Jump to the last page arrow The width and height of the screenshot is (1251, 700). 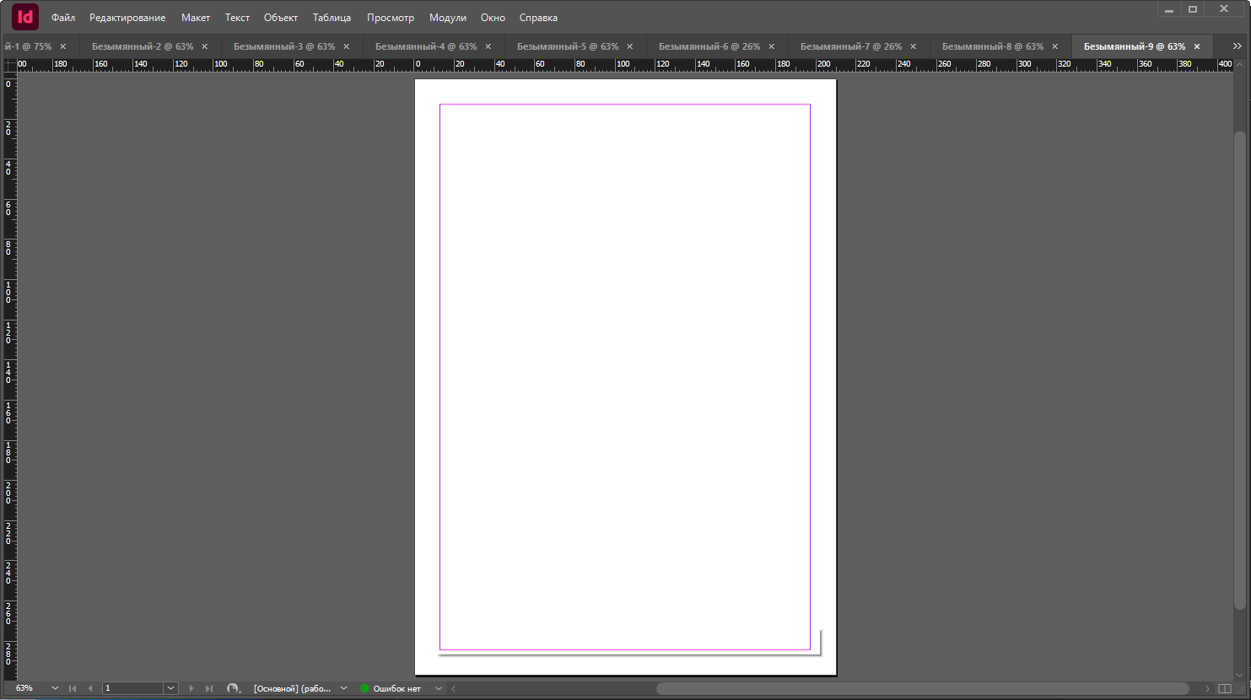tap(209, 688)
